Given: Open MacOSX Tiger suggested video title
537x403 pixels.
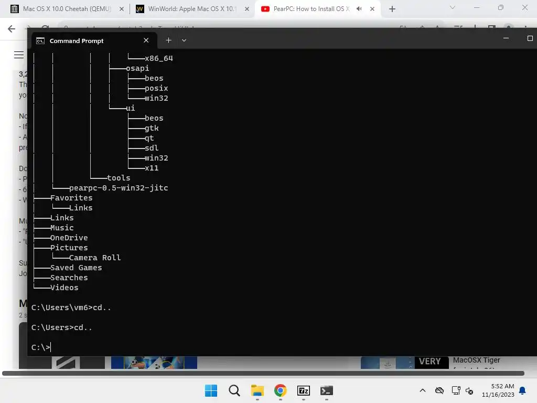Looking at the screenshot, I should coord(476,360).
